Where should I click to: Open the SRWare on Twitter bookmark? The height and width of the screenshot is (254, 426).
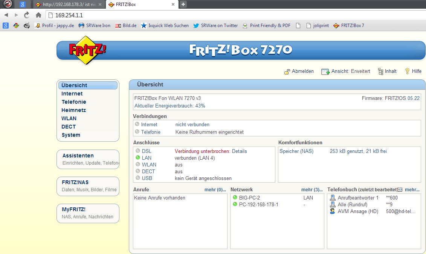(x=215, y=26)
